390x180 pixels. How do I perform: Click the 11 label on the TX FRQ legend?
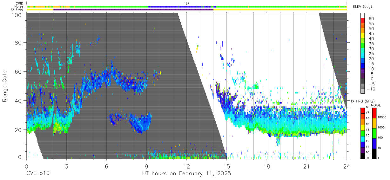pos(367,147)
